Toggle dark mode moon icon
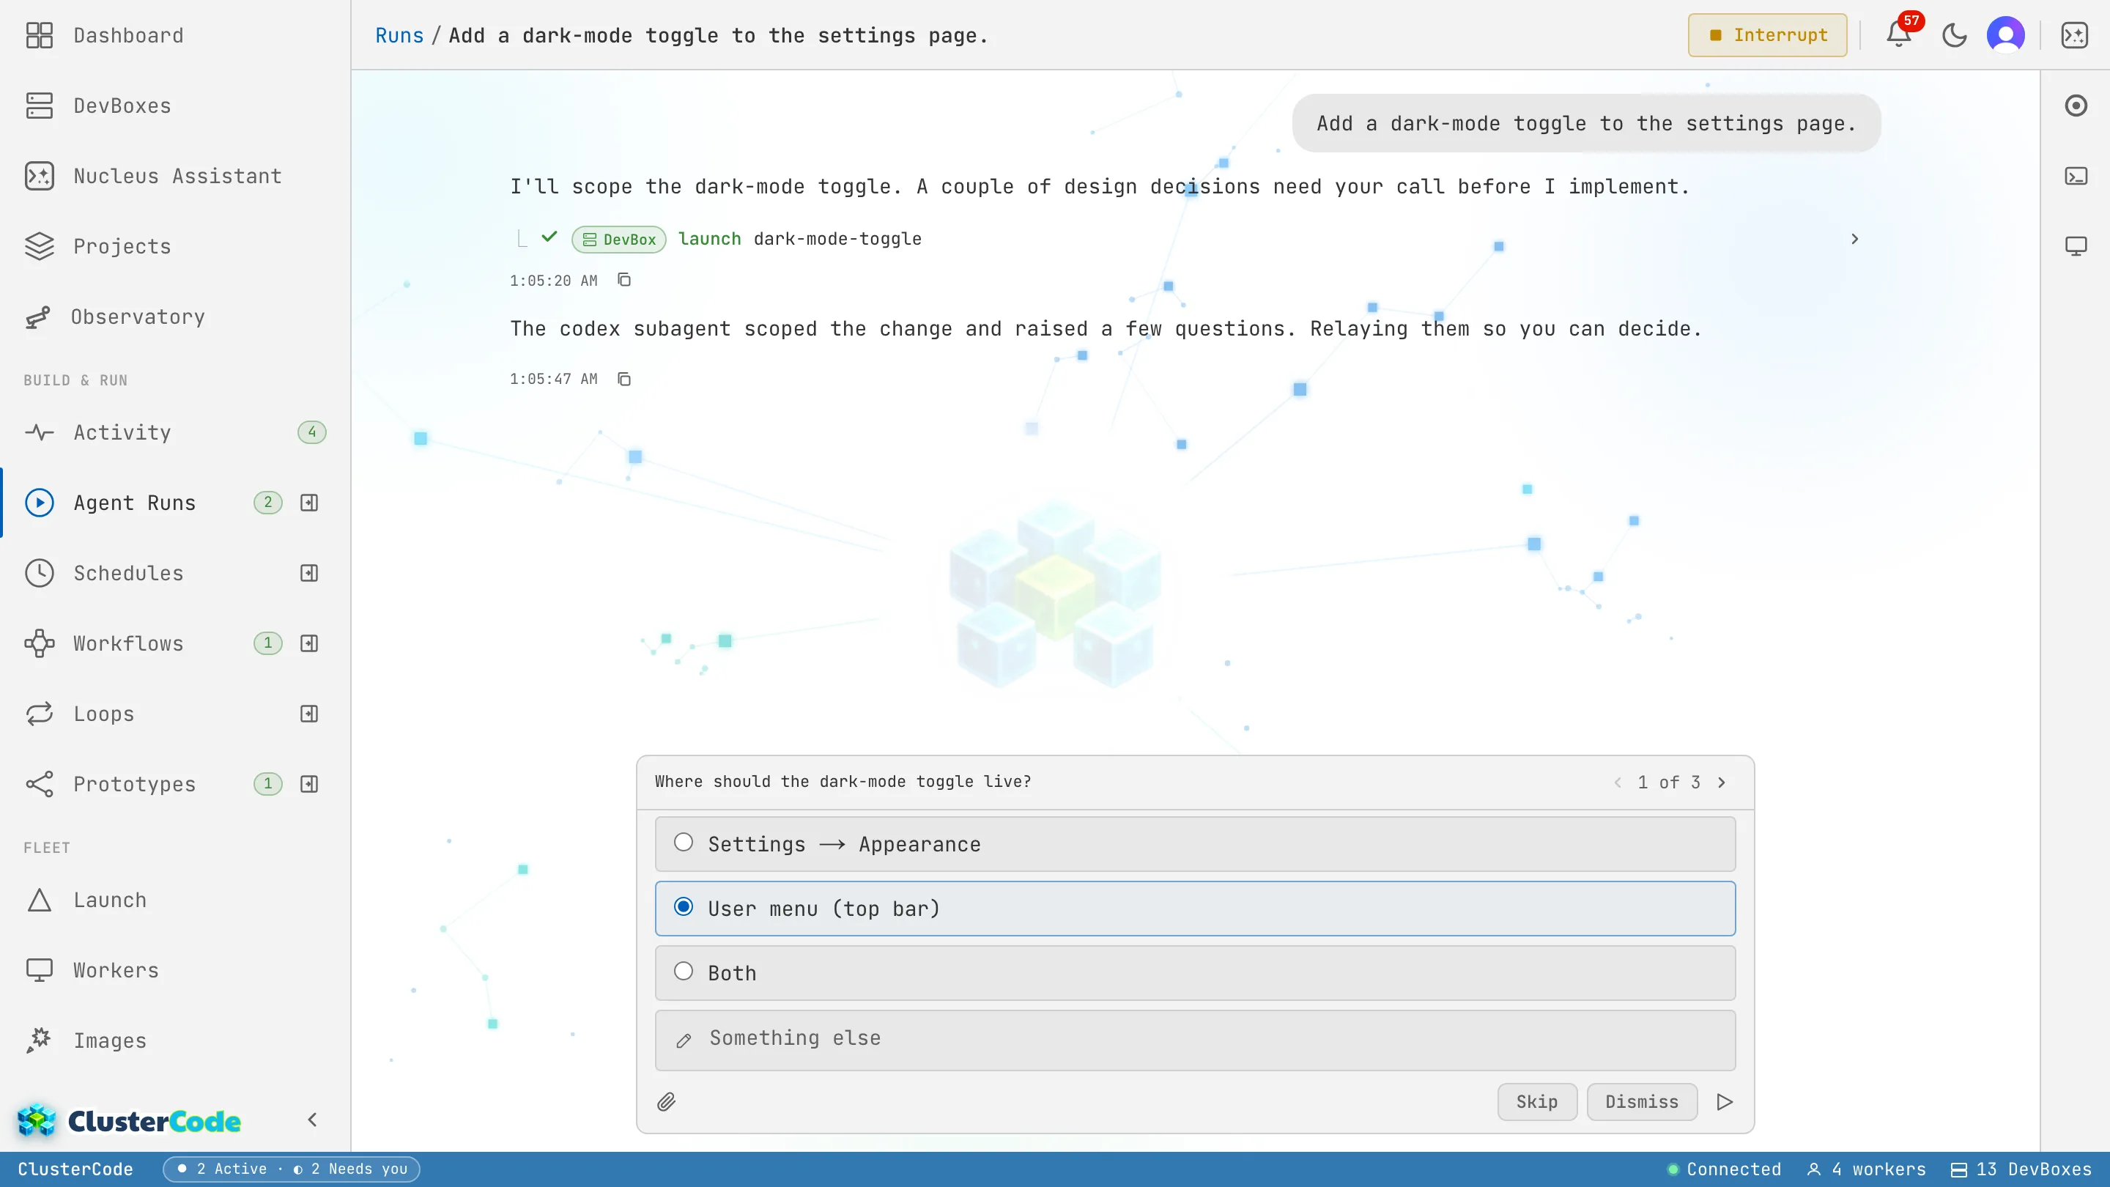 point(1955,35)
